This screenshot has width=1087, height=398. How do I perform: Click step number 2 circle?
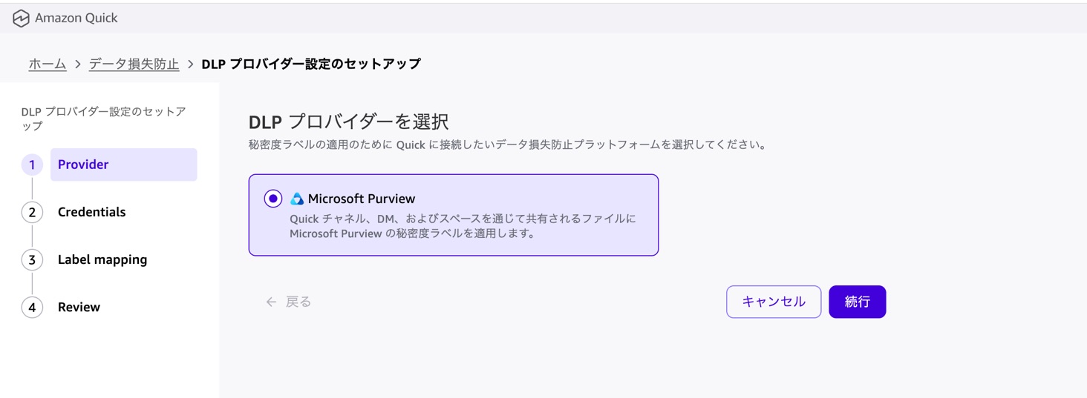[32, 212]
